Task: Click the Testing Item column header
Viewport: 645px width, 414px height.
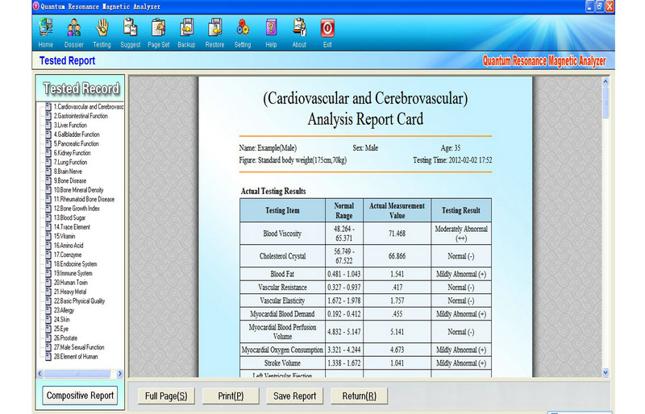Action: 282,210
